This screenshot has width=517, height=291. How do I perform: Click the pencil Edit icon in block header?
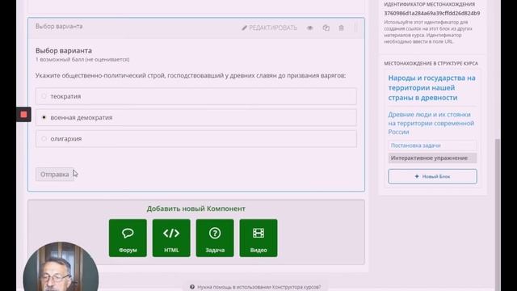(244, 27)
